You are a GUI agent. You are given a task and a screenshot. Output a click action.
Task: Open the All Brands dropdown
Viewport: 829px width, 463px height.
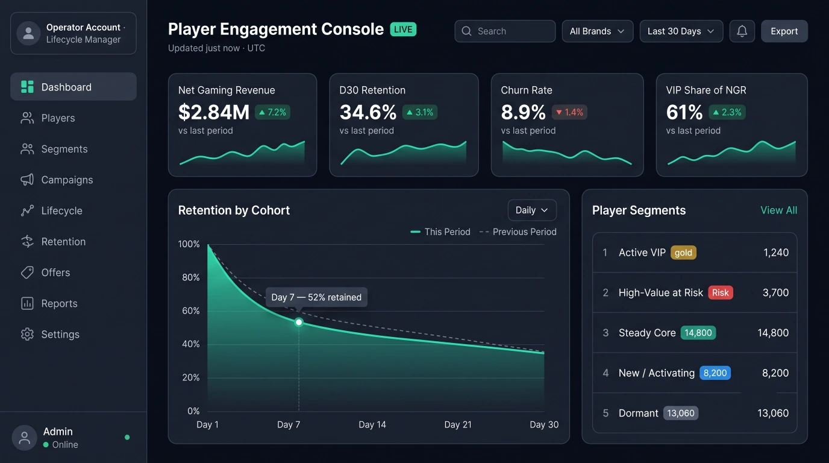click(x=597, y=31)
